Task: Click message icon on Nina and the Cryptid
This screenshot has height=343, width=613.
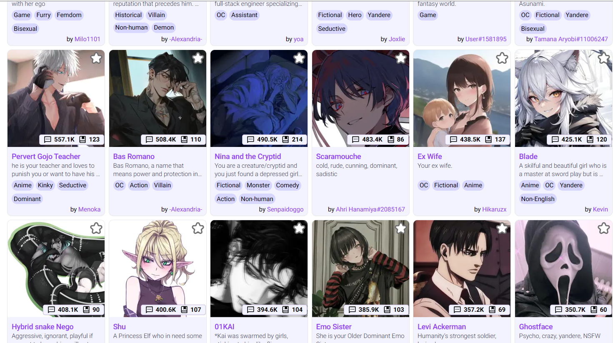Action: point(250,139)
